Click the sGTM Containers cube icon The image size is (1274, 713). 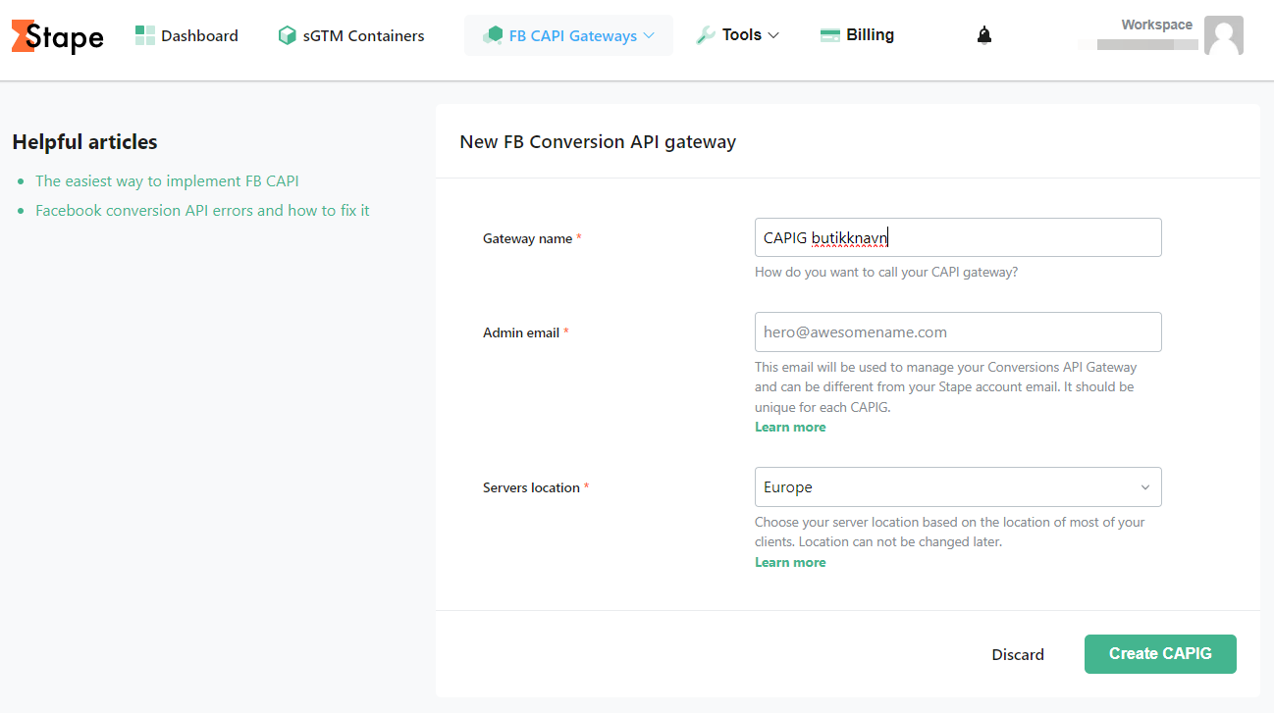287,35
